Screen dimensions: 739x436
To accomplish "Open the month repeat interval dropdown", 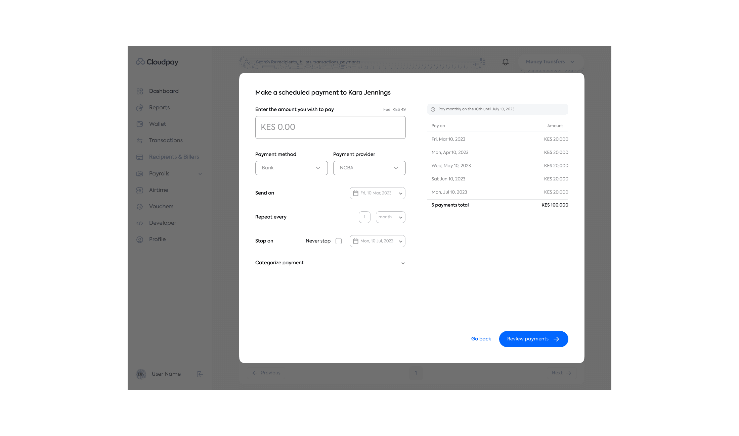I will pos(390,217).
